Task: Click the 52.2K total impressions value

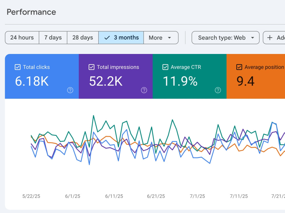Action: coord(106,81)
